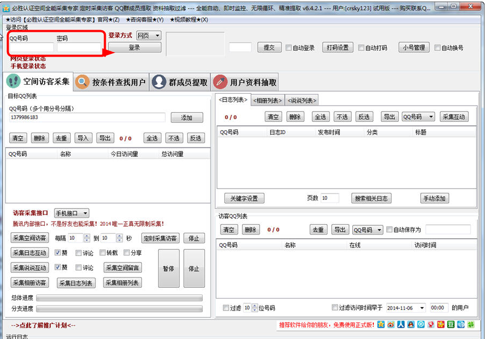Toggle the 自动换号 checkbox
The width and height of the screenshot is (485, 339).
(438, 47)
